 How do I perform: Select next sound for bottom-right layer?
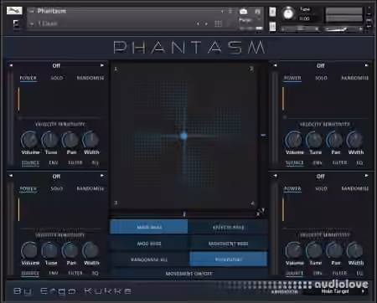[x=366, y=176]
